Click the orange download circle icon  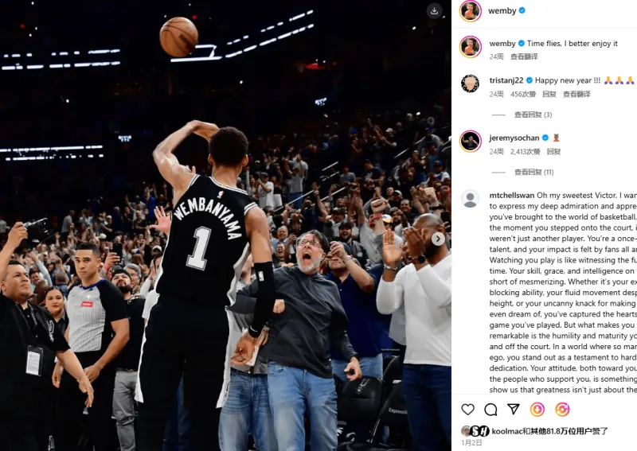(x=537, y=409)
